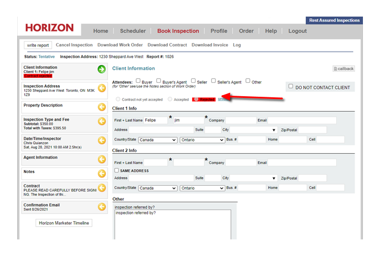Screen dimensions: 379x256
Task: Click the Client 1 Email input field
Action: (303, 121)
